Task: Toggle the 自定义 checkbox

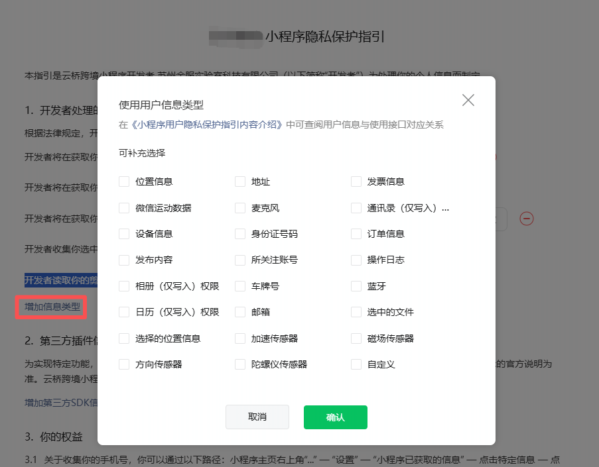Action: [356, 364]
